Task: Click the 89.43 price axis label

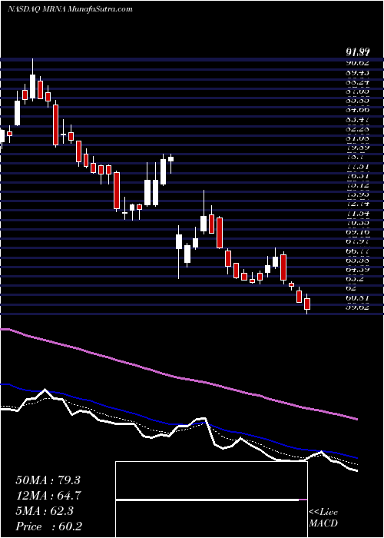Action: click(358, 72)
